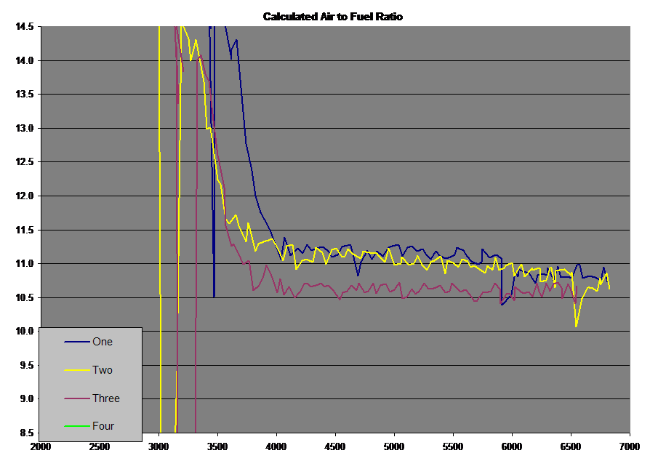Viewport: 666px width, 469px height.
Task: Select the "Four" legend entry text
Action: [x=103, y=427]
